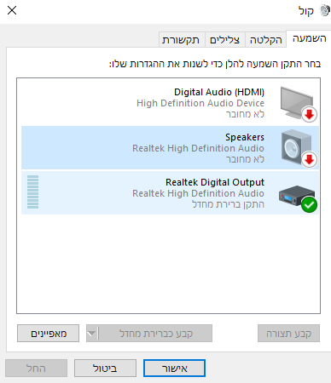Screen dimensions: 331x383
Task: Expand the arrow next to קבע כברירת מחדל
Action: point(92,334)
